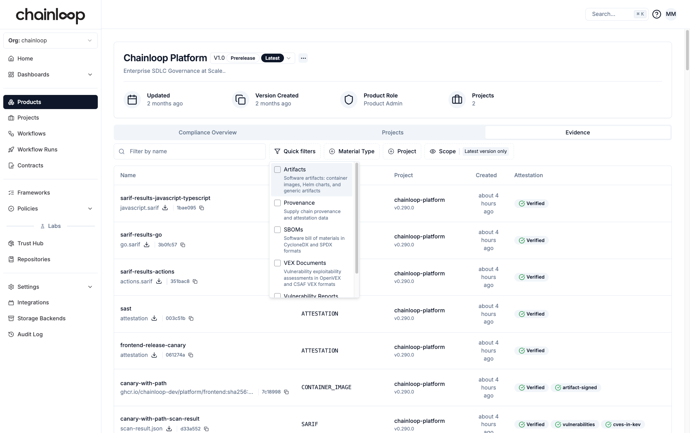
Task: Copy digest 1bae095
Action: [x=202, y=208]
